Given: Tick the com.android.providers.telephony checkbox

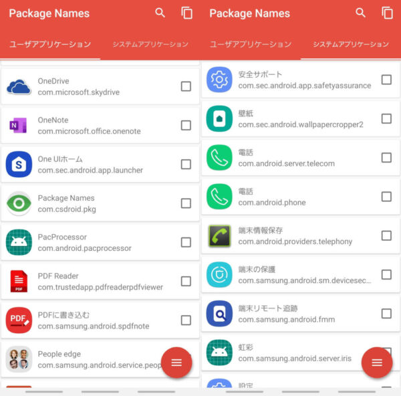Looking at the screenshot, I should click(386, 235).
